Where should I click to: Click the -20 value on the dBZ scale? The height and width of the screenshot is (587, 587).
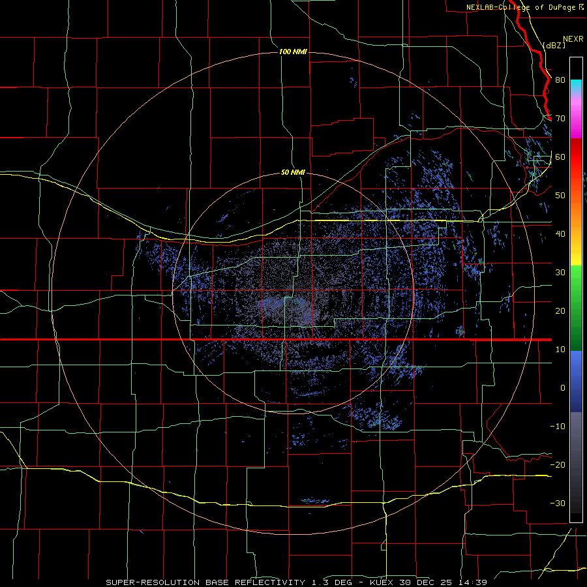pos(558,465)
